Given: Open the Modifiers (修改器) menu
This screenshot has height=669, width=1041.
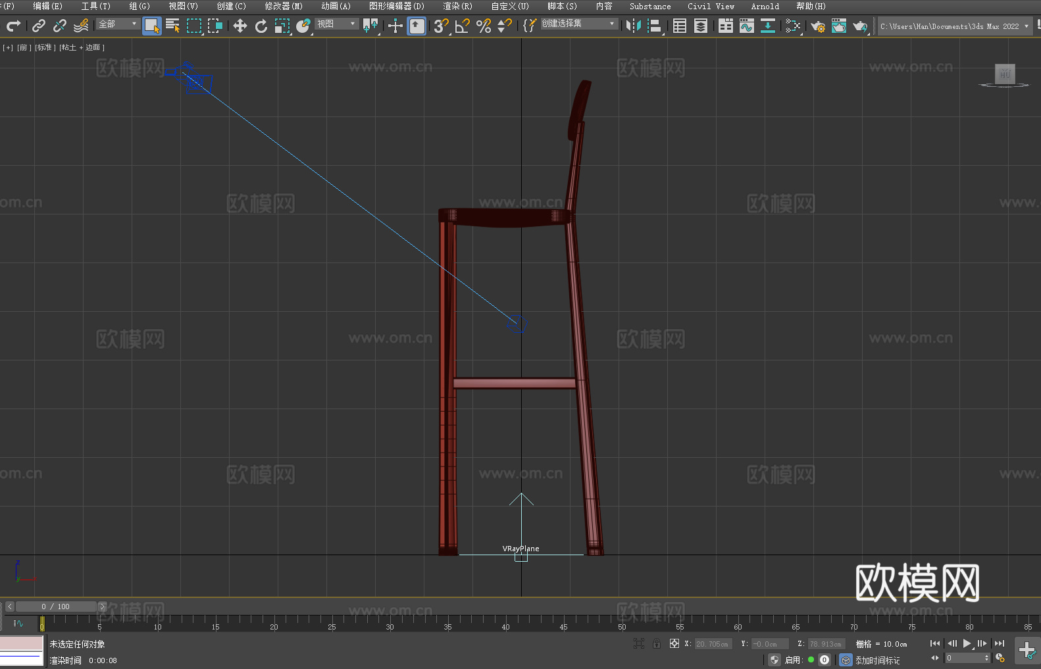Looking at the screenshot, I should [x=284, y=6].
